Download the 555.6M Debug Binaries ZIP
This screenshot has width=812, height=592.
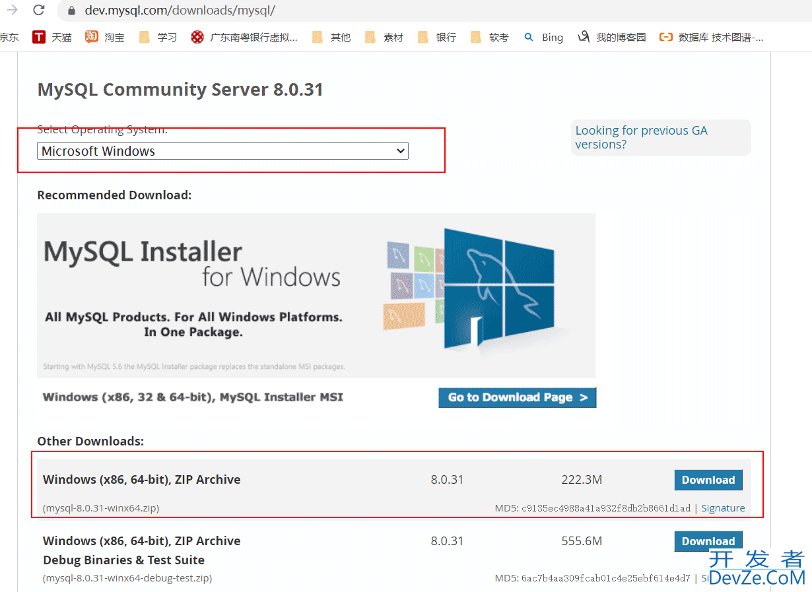click(x=708, y=541)
